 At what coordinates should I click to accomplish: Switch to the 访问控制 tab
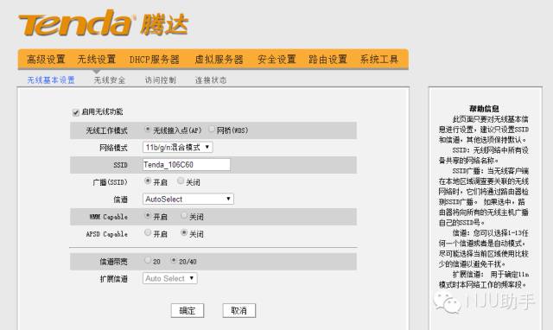161,80
